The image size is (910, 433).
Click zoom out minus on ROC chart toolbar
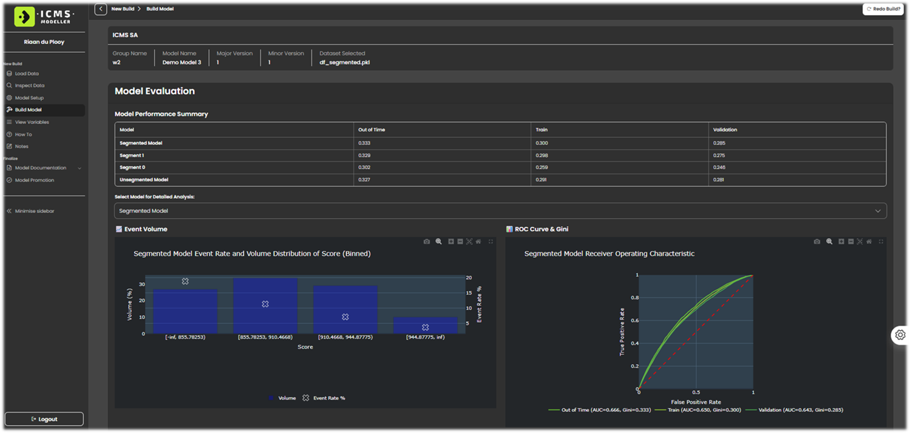(850, 241)
